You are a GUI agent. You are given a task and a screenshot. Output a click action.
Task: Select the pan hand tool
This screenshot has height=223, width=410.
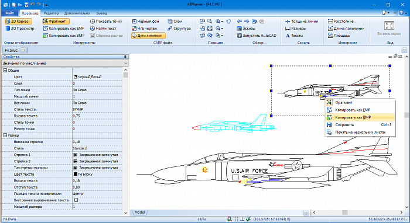(228, 22)
